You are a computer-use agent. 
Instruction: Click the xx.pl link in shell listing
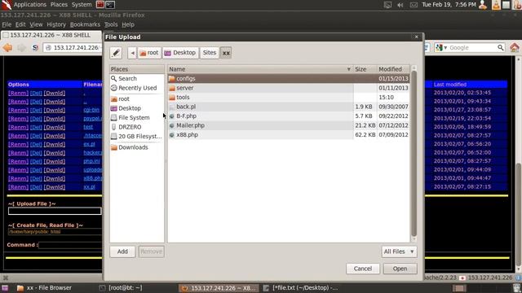point(89,187)
